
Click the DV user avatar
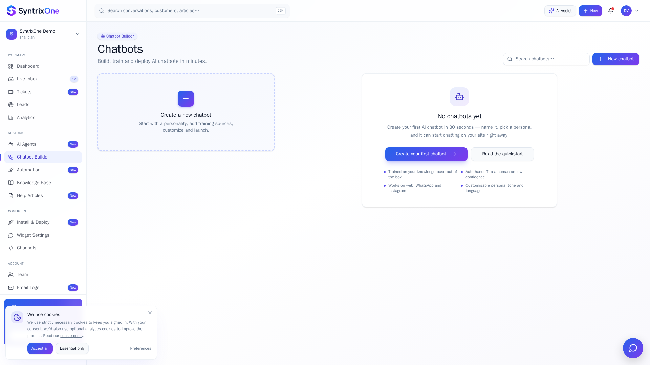tap(626, 11)
